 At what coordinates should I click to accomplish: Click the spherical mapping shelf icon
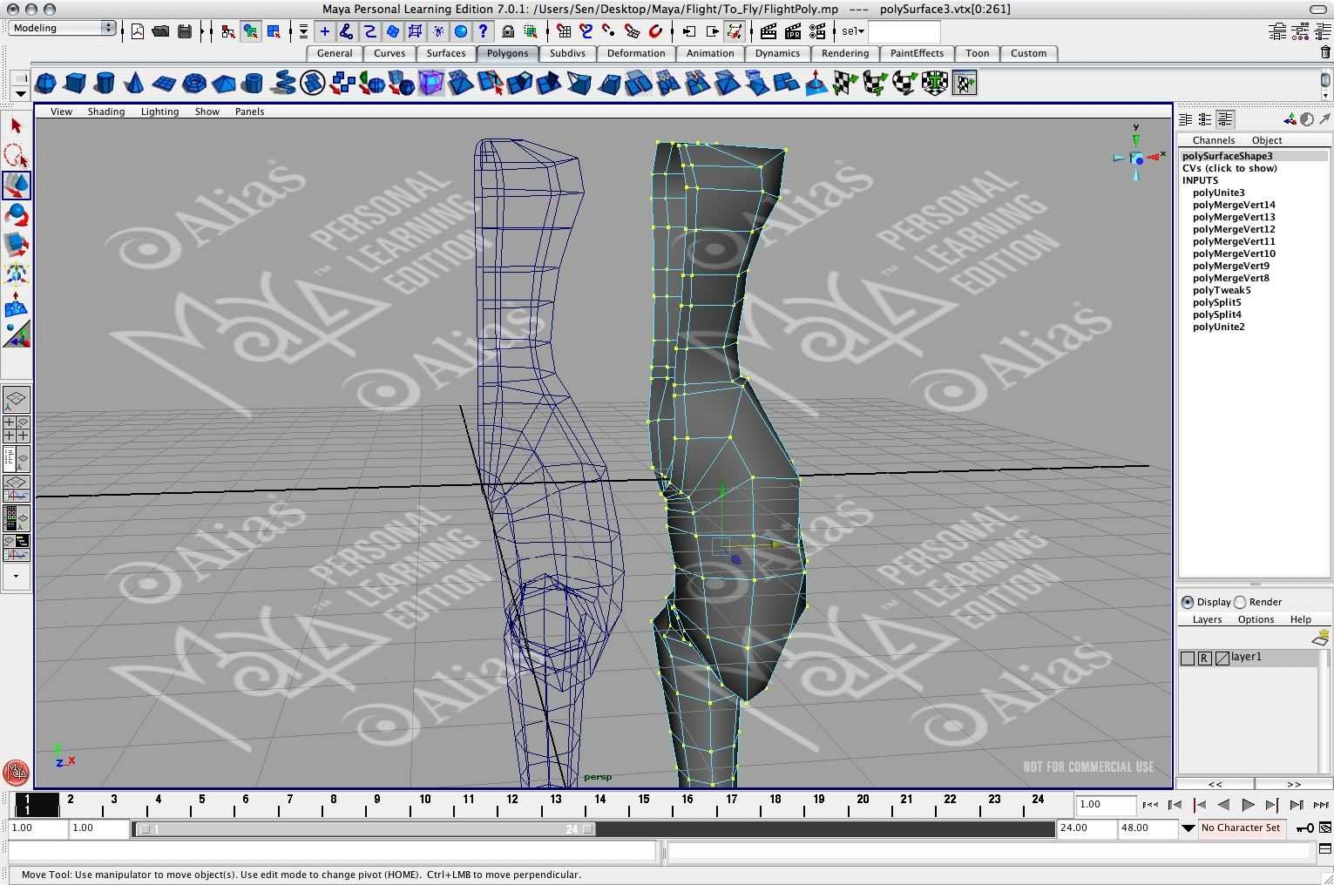click(x=904, y=84)
